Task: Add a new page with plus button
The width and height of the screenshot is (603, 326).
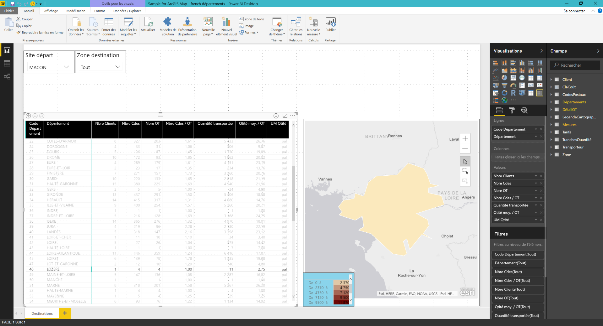Action: coord(65,313)
